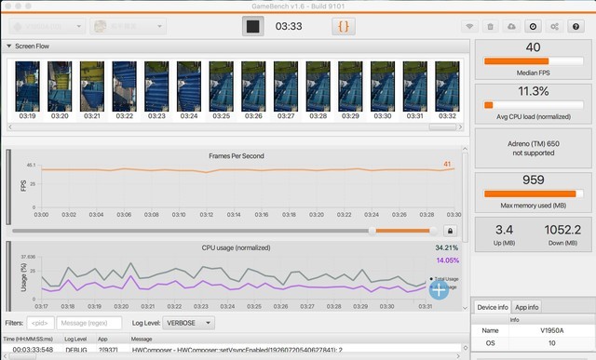Open the app selector dropdown
This screenshot has height=360, width=596.
(129, 26)
